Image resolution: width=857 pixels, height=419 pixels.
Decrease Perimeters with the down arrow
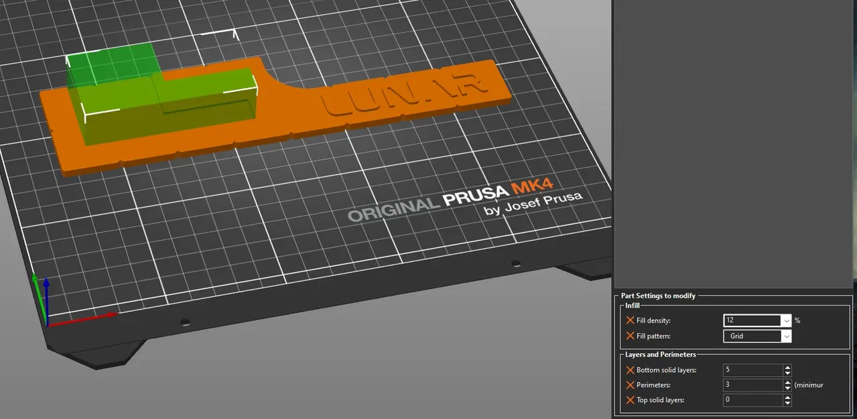click(x=787, y=388)
